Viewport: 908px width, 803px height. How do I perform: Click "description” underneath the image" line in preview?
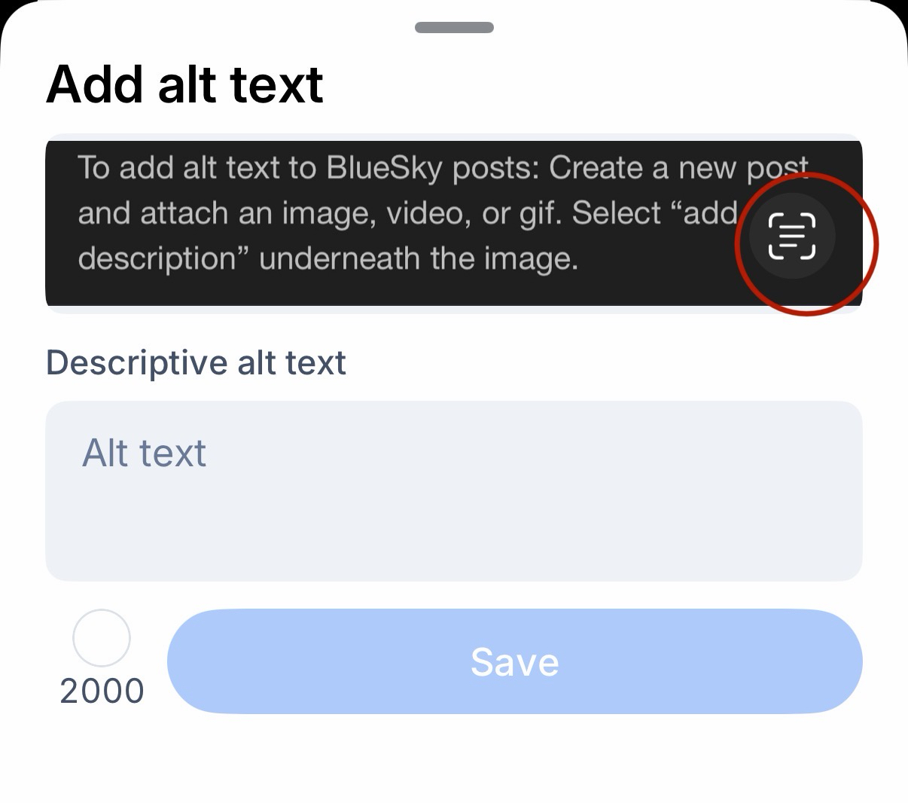tap(328, 258)
